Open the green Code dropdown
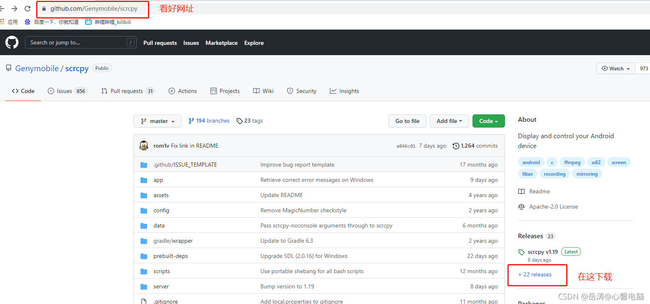Viewport: 650px width, 304px height. coord(489,121)
